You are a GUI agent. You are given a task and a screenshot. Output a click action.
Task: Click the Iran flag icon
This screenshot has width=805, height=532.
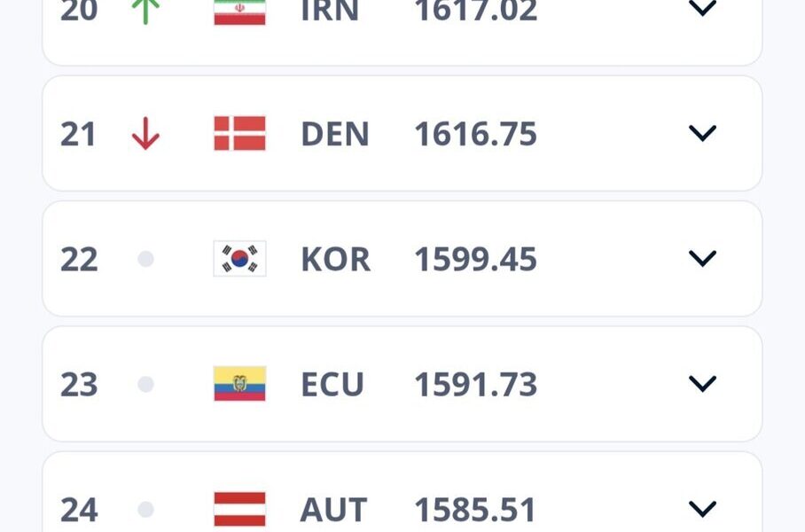click(239, 12)
